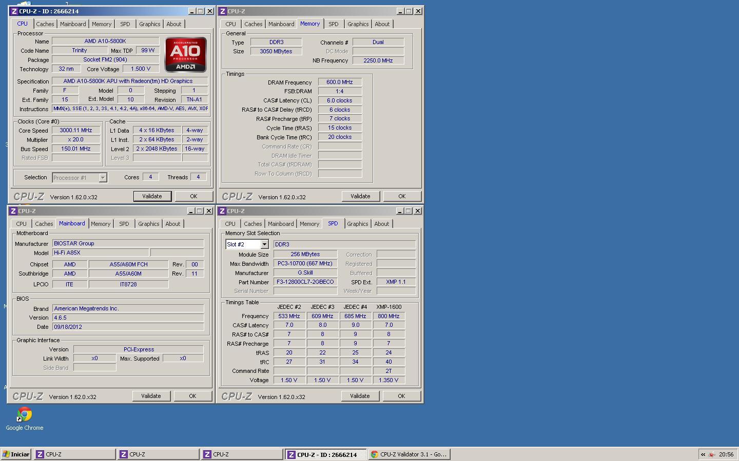This screenshot has width=739, height=461.
Task: Click OK in CPU window
Action: tap(193, 196)
